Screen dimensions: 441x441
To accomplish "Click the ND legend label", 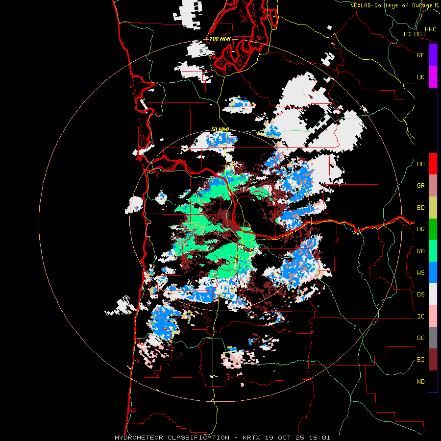I will [x=420, y=382].
